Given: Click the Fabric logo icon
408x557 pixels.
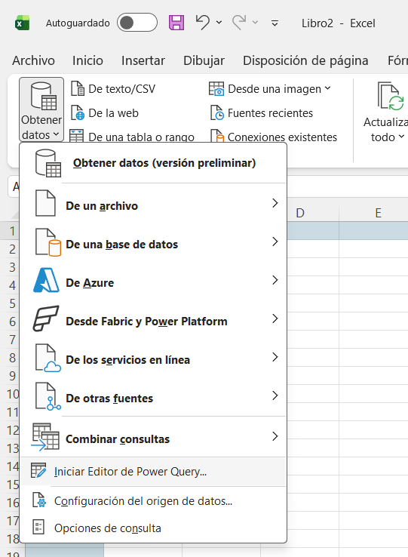Looking at the screenshot, I should coord(46,319).
